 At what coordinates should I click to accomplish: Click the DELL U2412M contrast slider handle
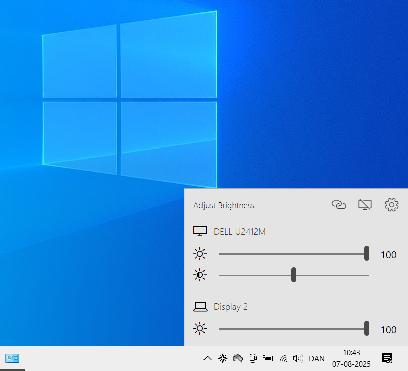click(294, 275)
